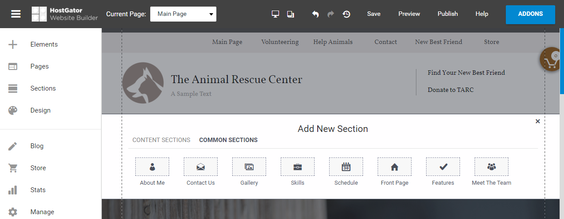Switch to the Content Sections tab
Image resolution: width=564 pixels, height=219 pixels.
tap(161, 140)
